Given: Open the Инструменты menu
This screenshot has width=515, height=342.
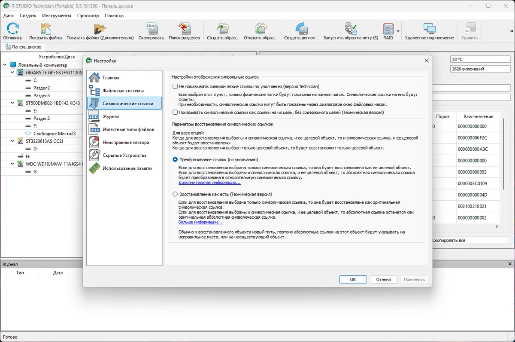Looking at the screenshot, I should 57,15.
